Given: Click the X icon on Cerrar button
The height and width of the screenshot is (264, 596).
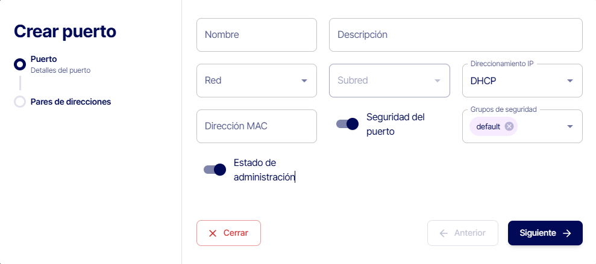Looking at the screenshot, I should click(x=213, y=233).
